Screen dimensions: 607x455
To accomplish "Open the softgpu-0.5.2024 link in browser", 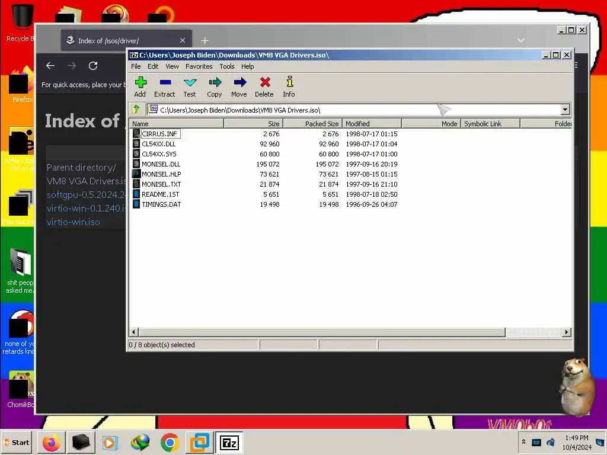I will (x=87, y=194).
